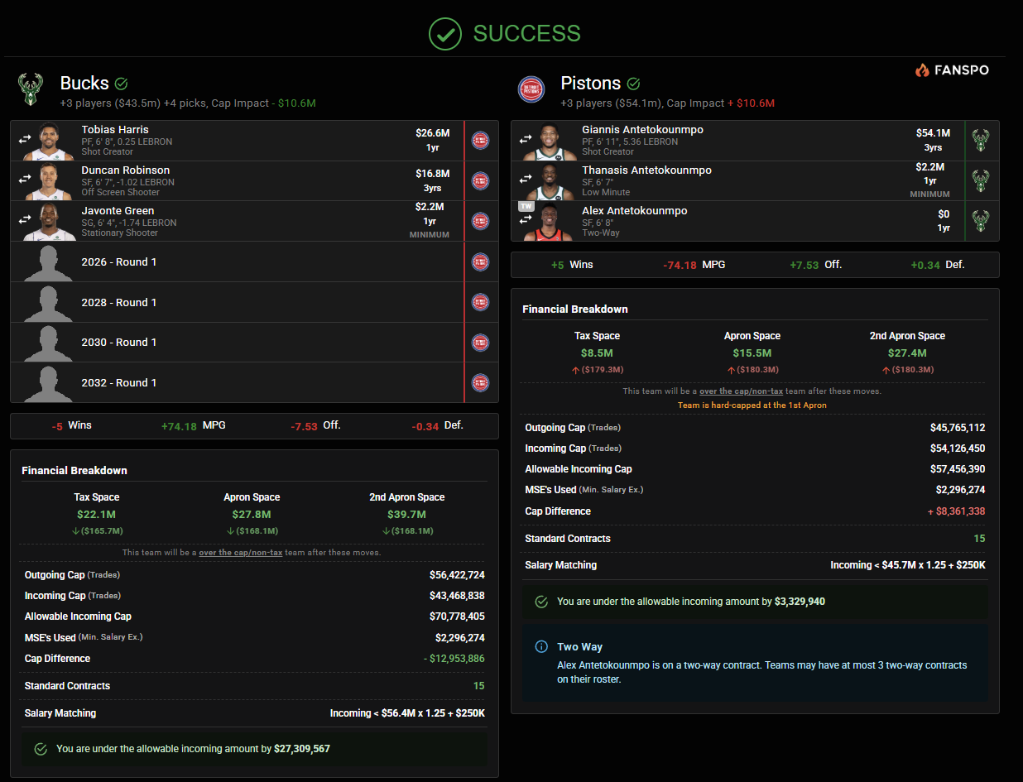Click Pistons logo on 2028 Round 1 pick
1023x782 pixels.
[480, 302]
